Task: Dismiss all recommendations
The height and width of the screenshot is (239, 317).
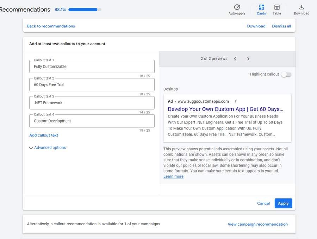Action: point(281,26)
